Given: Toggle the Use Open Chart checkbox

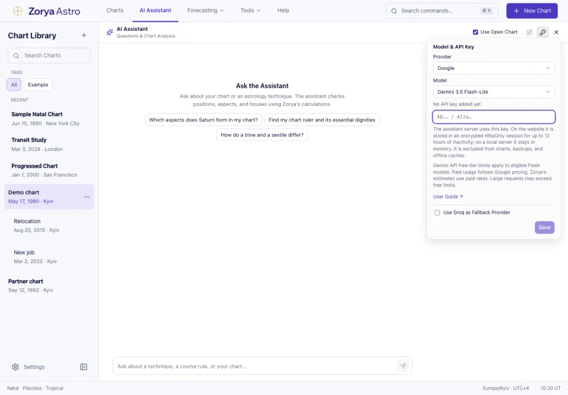Looking at the screenshot, I should coord(475,33).
